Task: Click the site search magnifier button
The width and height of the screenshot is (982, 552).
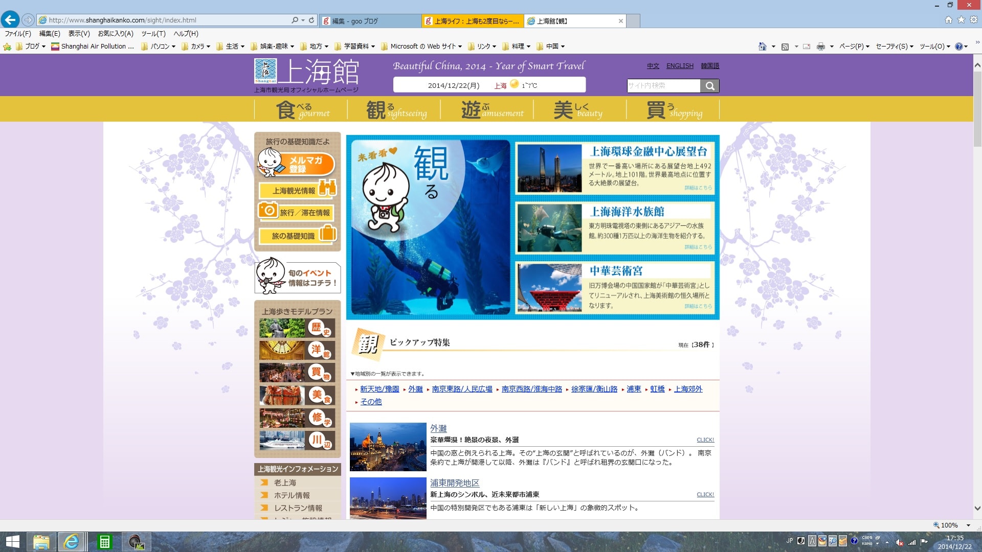Action: click(x=710, y=86)
